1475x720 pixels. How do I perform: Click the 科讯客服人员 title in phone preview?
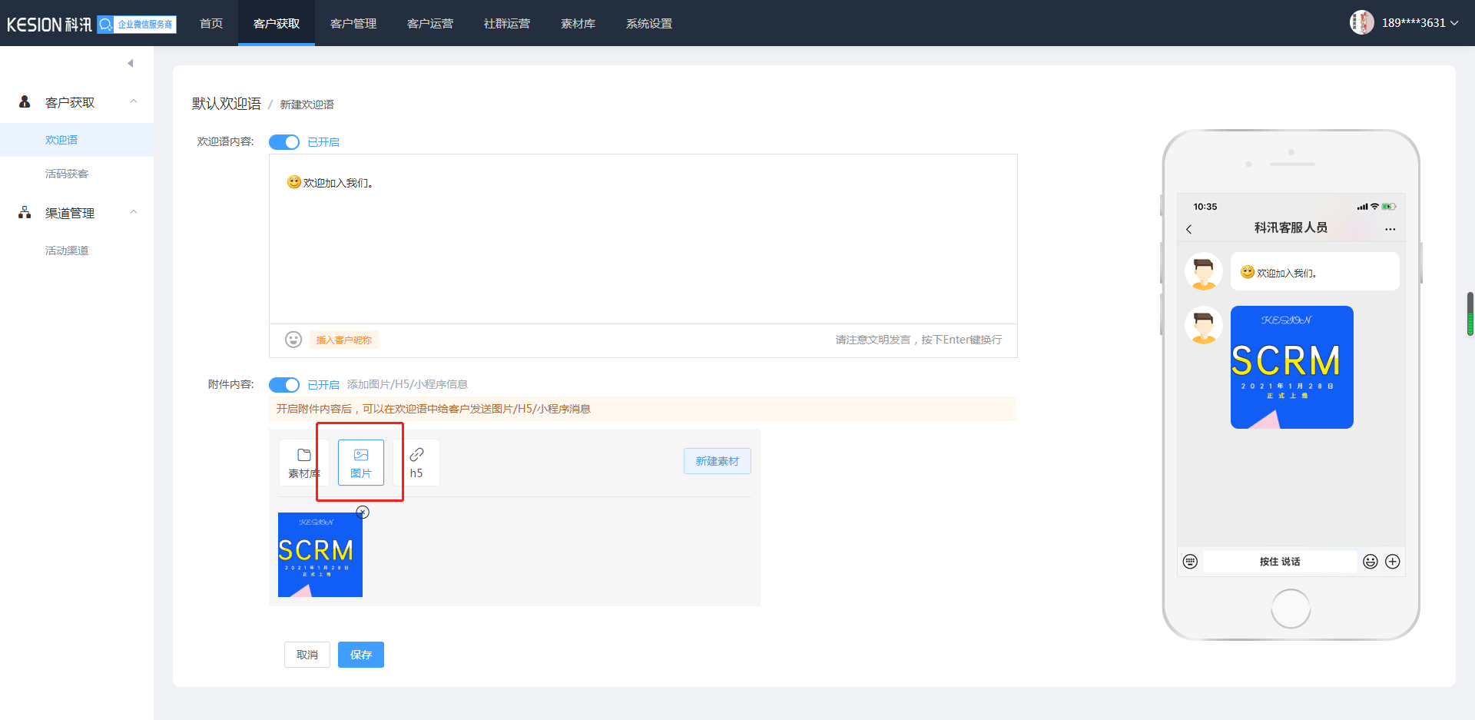(1291, 227)
